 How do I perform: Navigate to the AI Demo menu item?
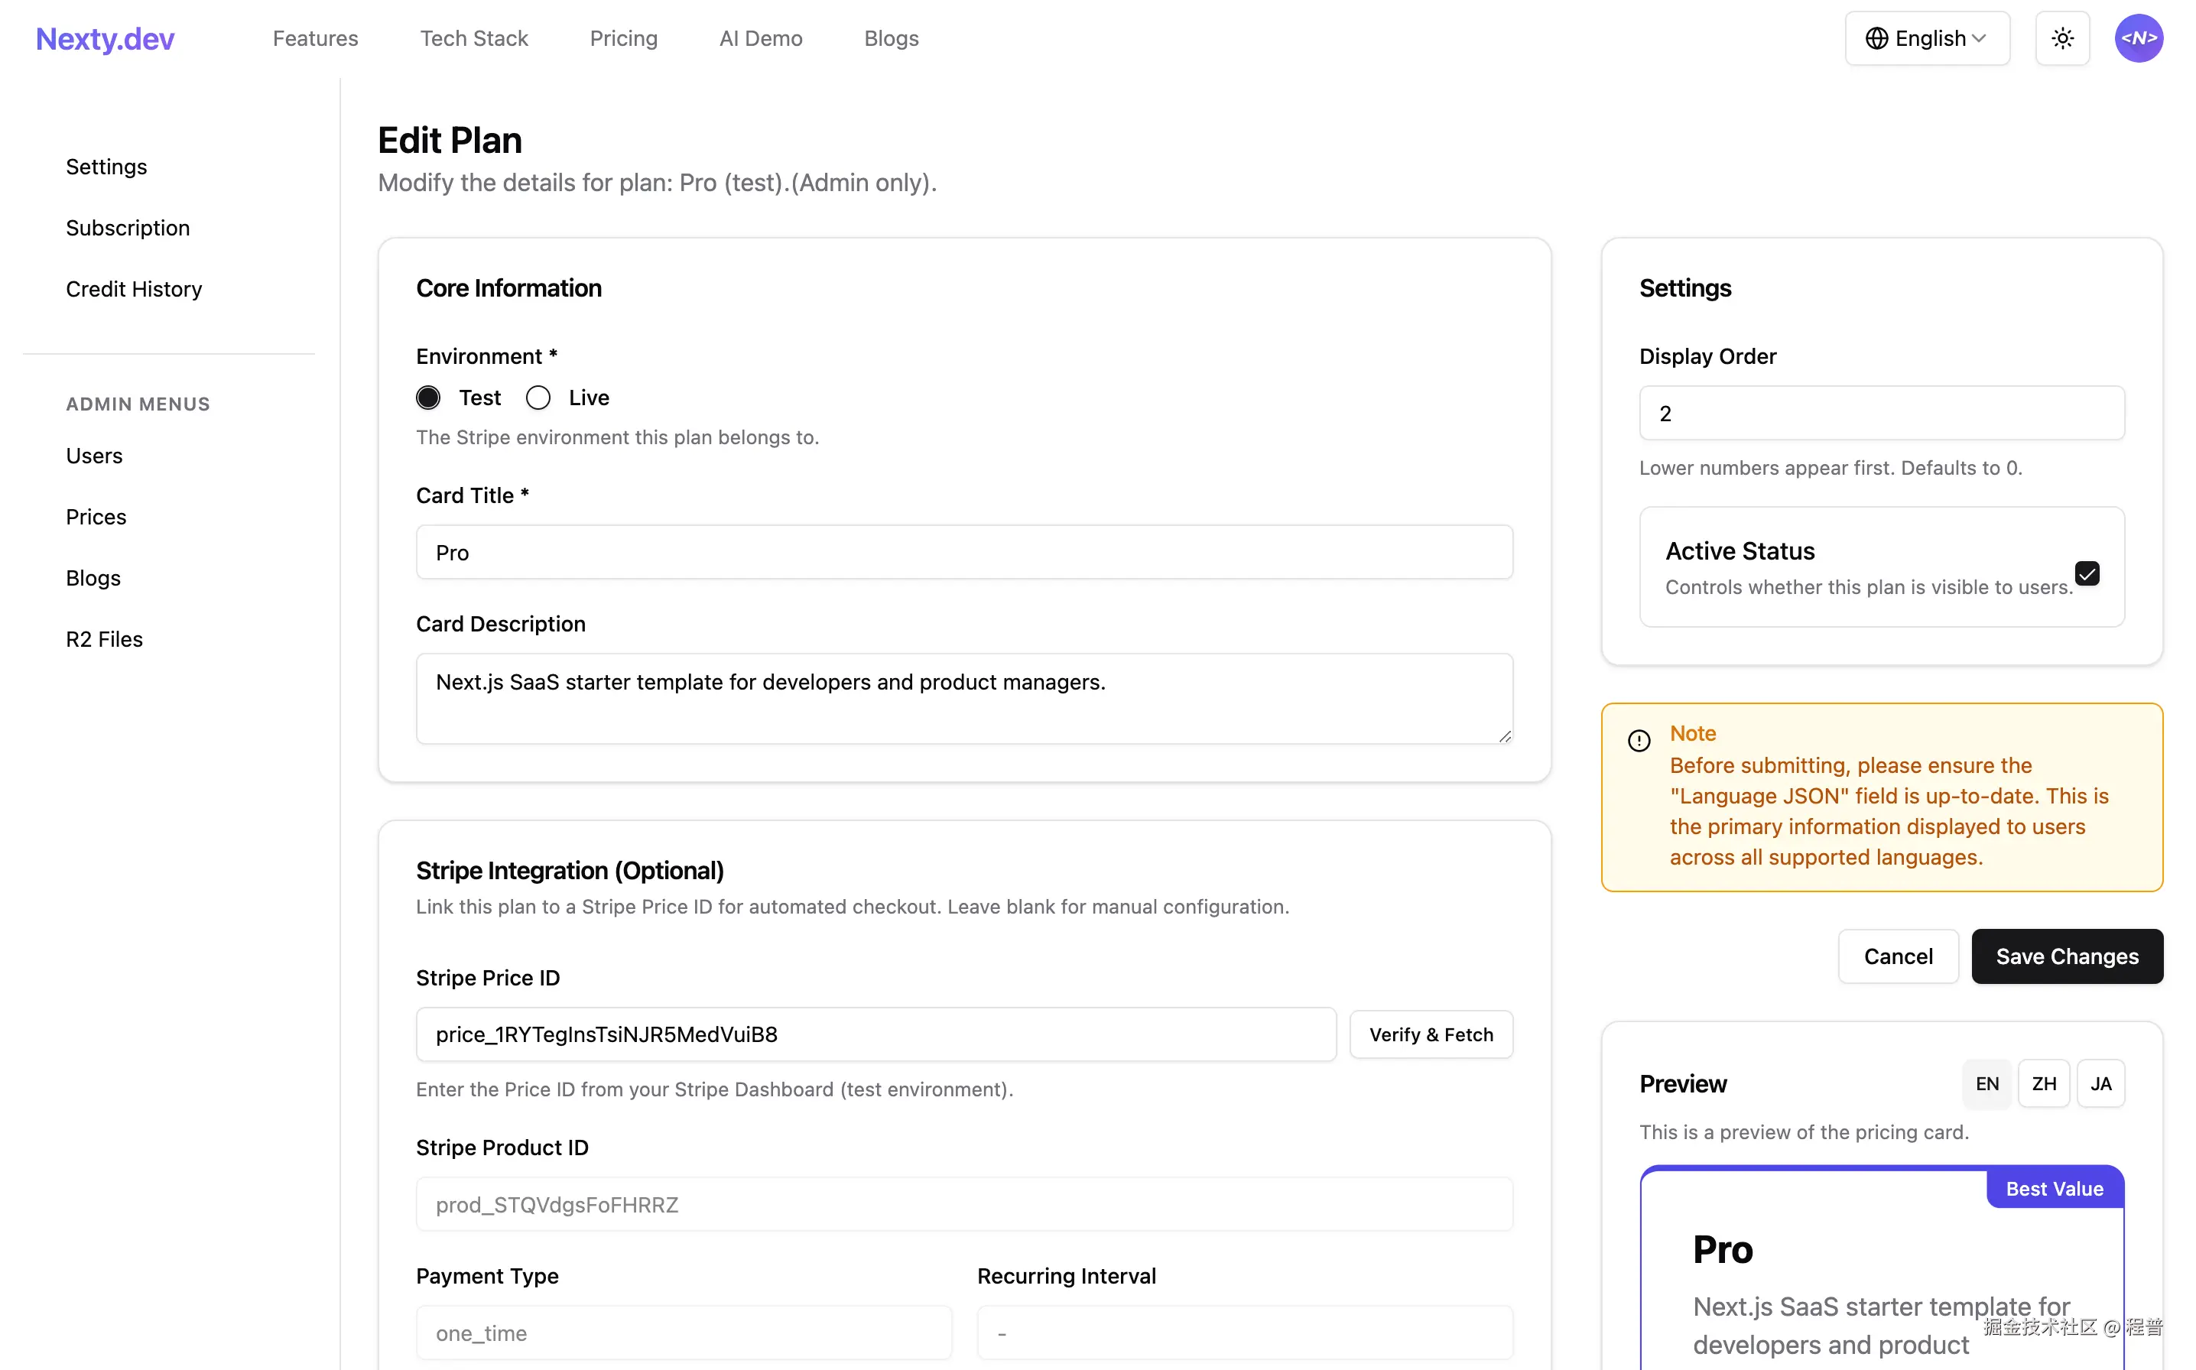click(761, 38)
